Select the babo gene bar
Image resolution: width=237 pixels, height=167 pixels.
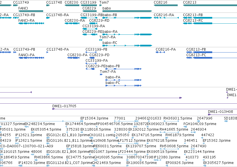(x=127, y=11)
